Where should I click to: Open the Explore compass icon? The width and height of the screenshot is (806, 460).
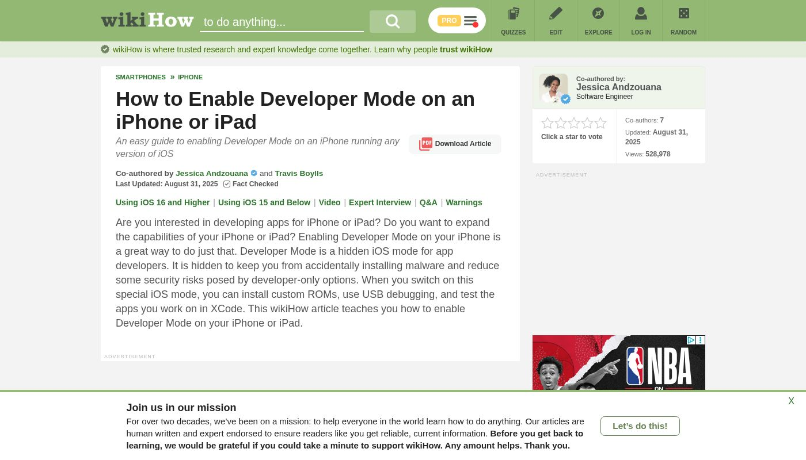[598, 14]
